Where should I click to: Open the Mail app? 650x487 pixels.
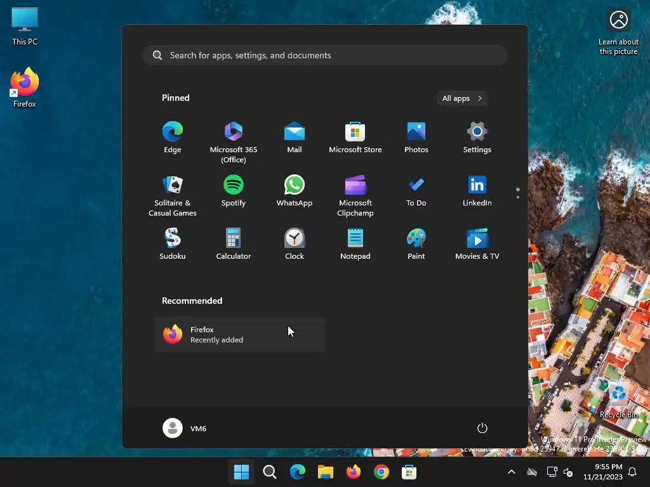295,138
